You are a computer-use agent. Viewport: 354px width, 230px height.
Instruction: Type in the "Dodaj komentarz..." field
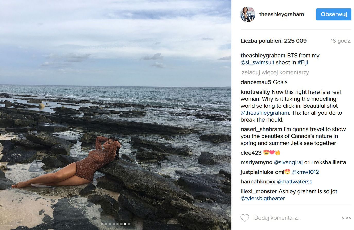pyautogui.click(x=293, y=218)
